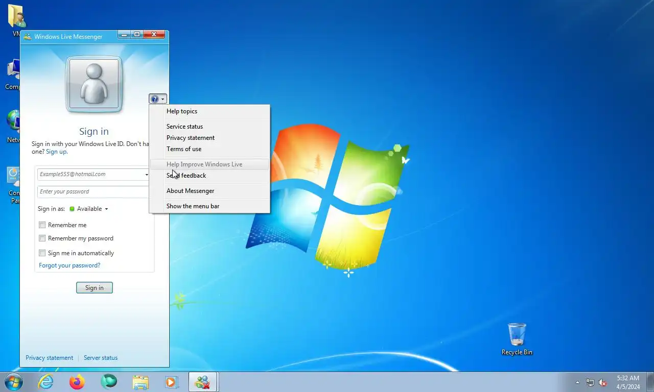
Task: Click the Sign in button
Action: point(95,288)
